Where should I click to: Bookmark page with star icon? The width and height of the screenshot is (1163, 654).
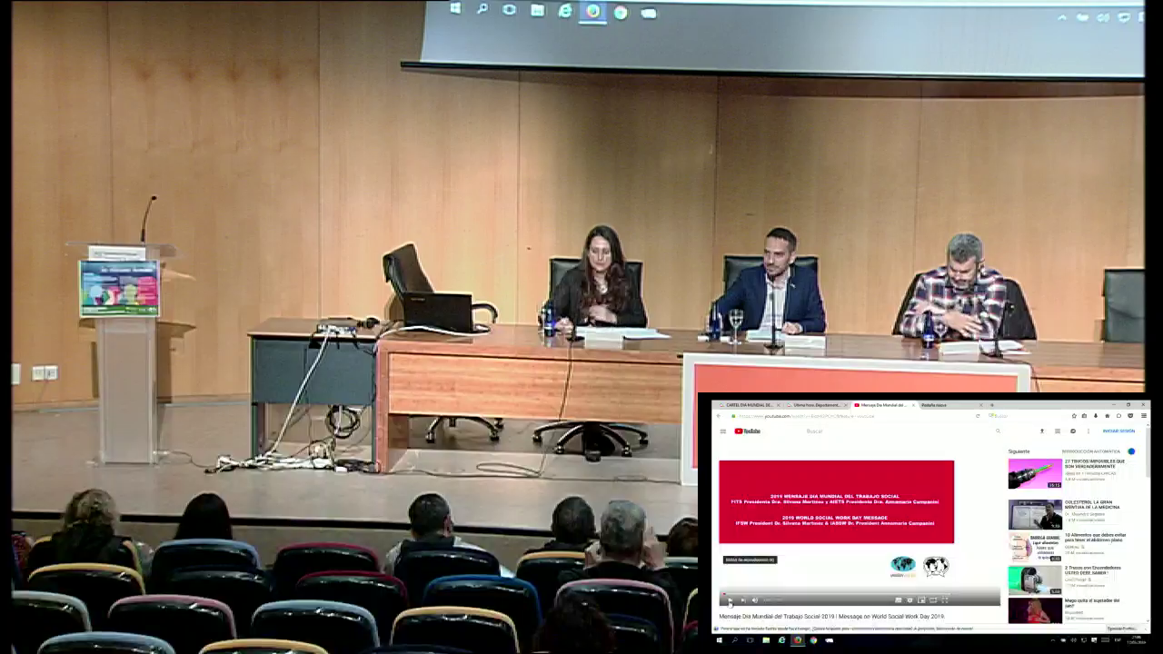point(1074,416)
